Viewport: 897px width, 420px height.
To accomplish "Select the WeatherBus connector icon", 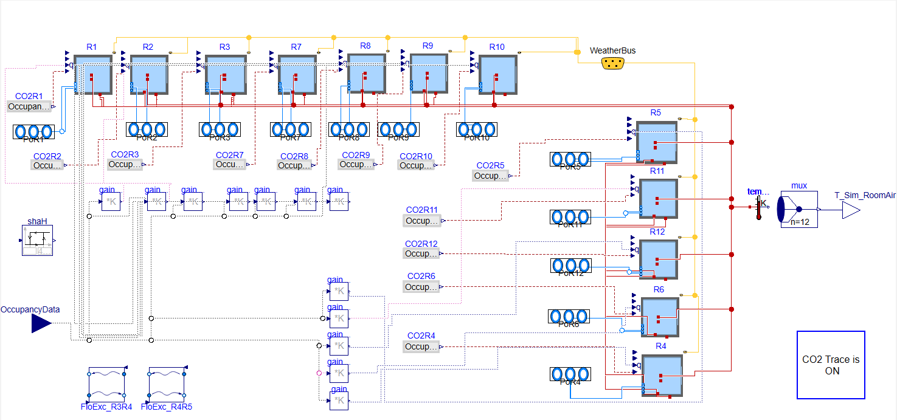I will tap(614, 63).
